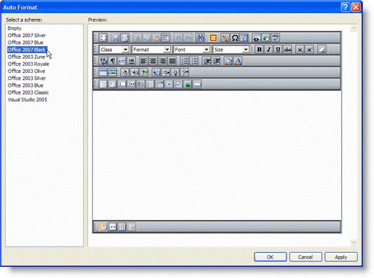Toggle the strikethrough abc icon

(287, 50)
